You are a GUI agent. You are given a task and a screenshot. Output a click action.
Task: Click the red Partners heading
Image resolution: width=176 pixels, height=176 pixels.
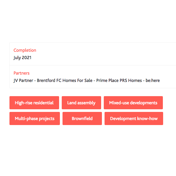(x=22, y=73)
